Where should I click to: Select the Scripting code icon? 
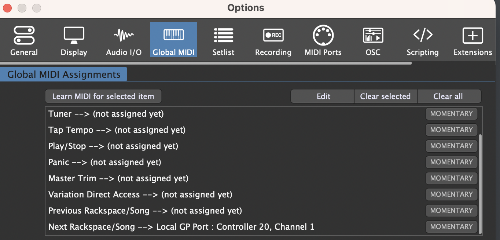click(x=423, y=35)
